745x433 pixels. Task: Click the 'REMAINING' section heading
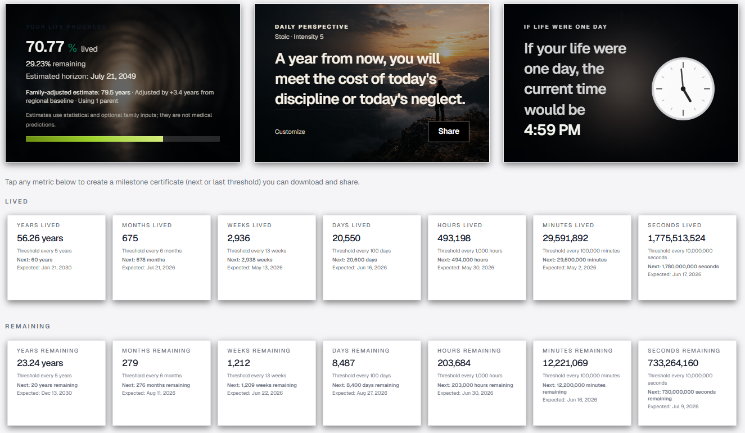(x=28, y=326)
